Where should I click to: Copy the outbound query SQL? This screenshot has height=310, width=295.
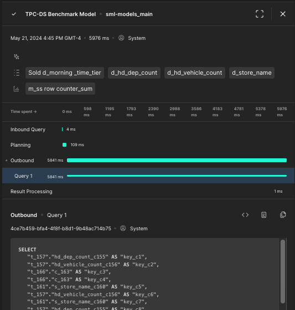(x=283, y=215)
